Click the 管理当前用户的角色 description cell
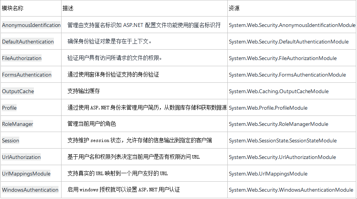This screenshot has height=199, width=357. pos(92,124)
